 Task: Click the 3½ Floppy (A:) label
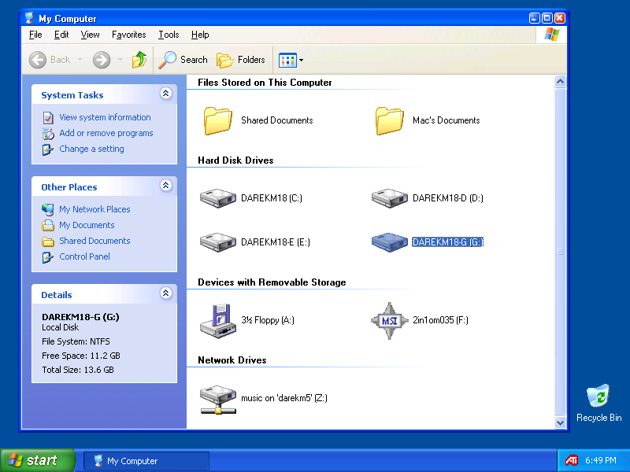click(x=268, y=320)
